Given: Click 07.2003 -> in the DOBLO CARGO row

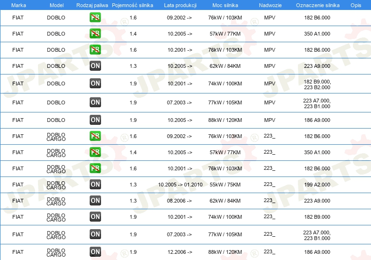Looking at the screenshot, I should pos(179,234).
